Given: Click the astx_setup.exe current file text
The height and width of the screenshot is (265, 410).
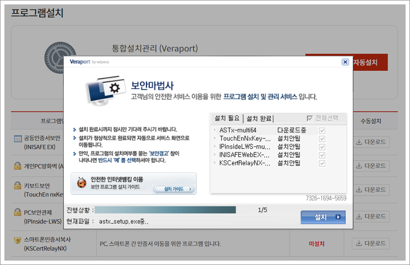Looking at the screenshot, I should pyautogui.click(x=123, y=222).
